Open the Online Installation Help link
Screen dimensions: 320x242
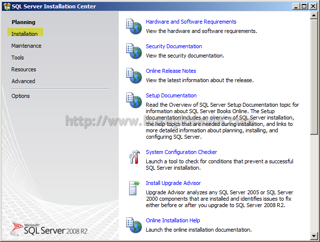(x=173, y=220)
